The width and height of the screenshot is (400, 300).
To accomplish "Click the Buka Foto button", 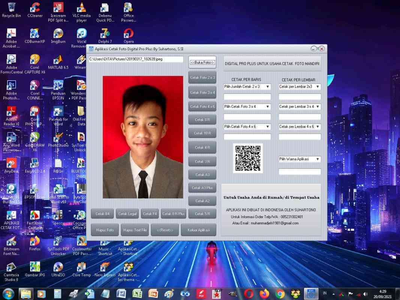I will click(x=202, y=62).
